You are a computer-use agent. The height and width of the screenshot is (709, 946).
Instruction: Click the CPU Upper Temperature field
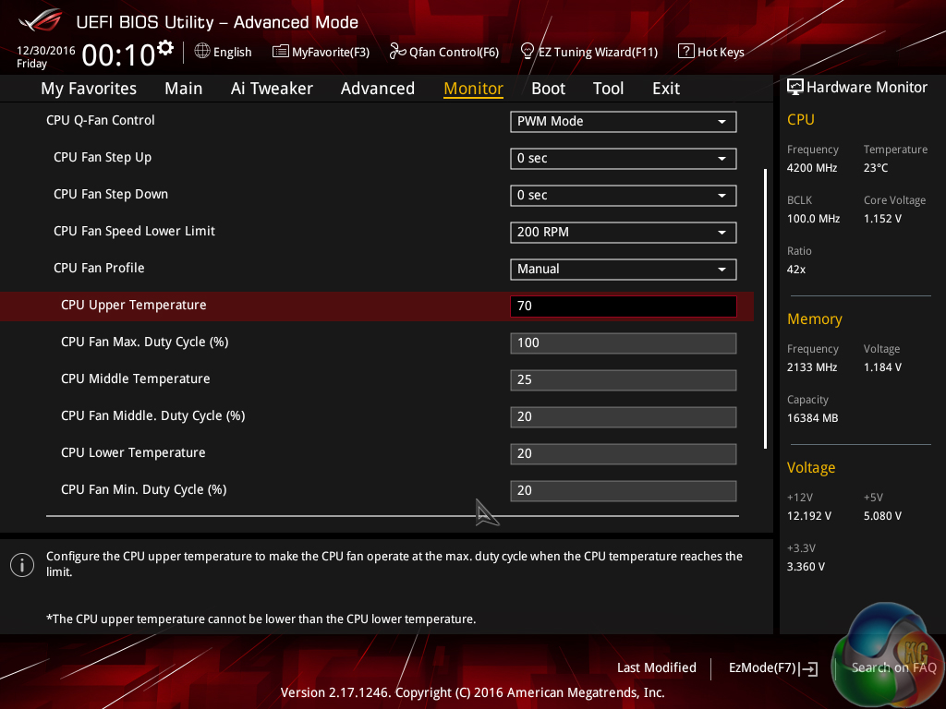point(623,306)
